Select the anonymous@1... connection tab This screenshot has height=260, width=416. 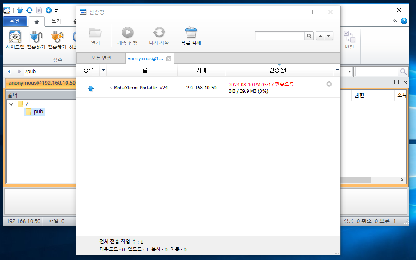[x=146, y=58]
